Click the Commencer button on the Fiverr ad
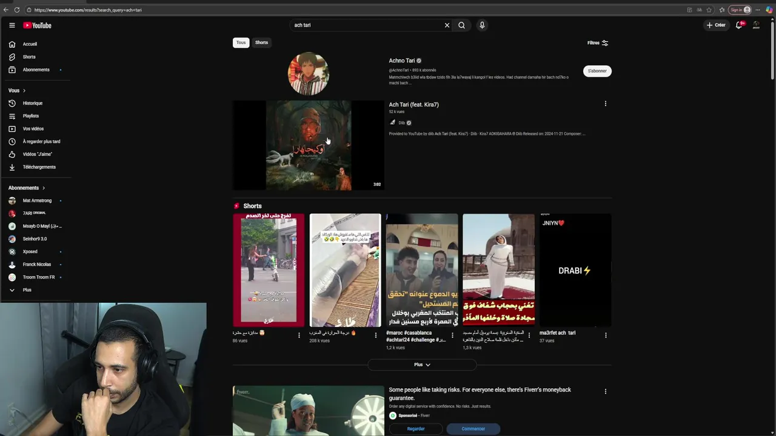The image size is (776, 436). (x=473, y=429)
